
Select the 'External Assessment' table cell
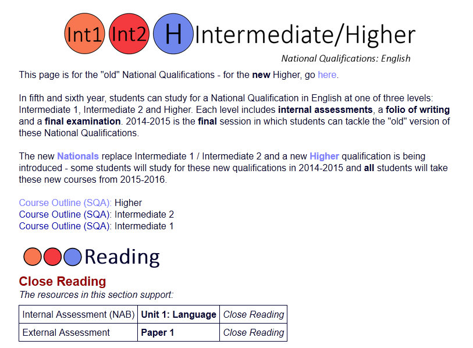(x=78, y=332)
